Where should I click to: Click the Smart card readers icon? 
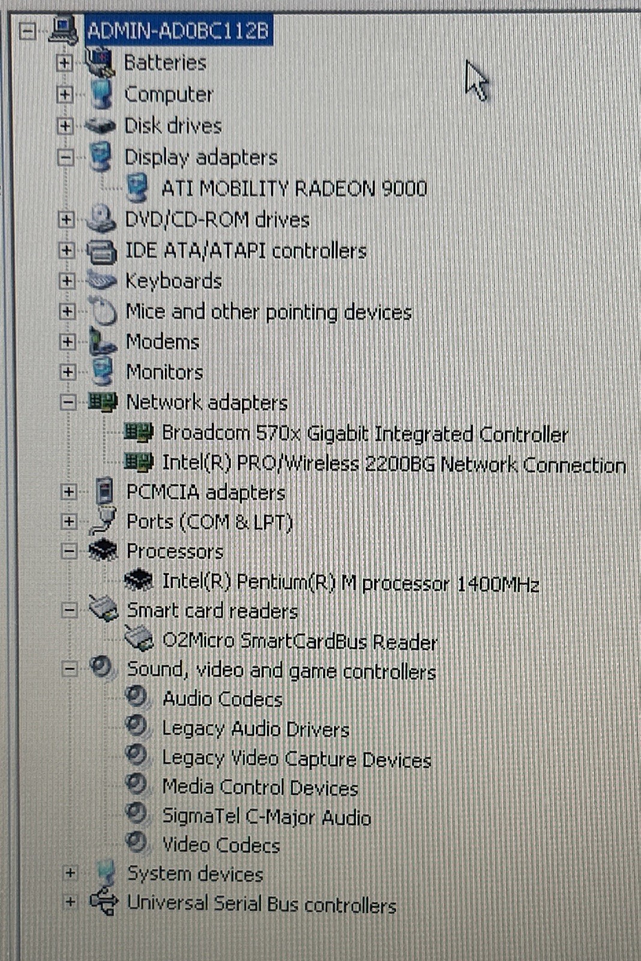coord(104,609)
